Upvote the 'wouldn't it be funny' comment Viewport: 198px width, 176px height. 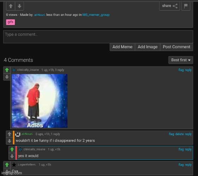10,134
